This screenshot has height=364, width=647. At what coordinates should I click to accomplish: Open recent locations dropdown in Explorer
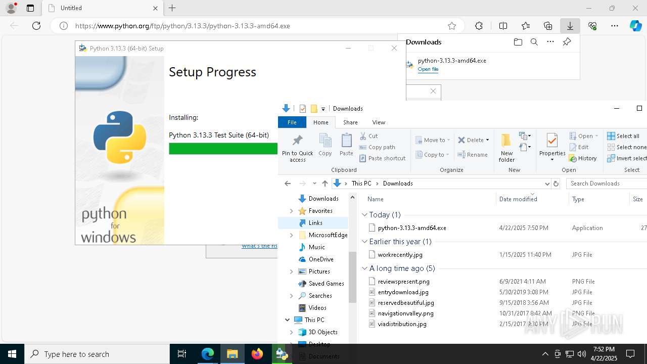click(x=314, y=184)
